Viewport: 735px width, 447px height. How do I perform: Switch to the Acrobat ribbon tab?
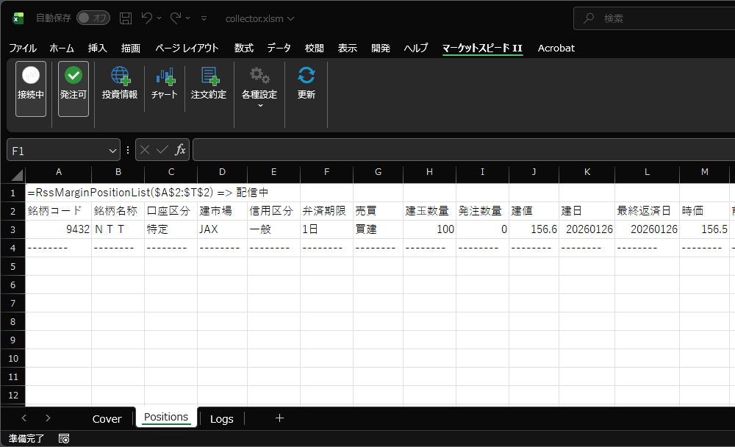click(x=556, y=48)
